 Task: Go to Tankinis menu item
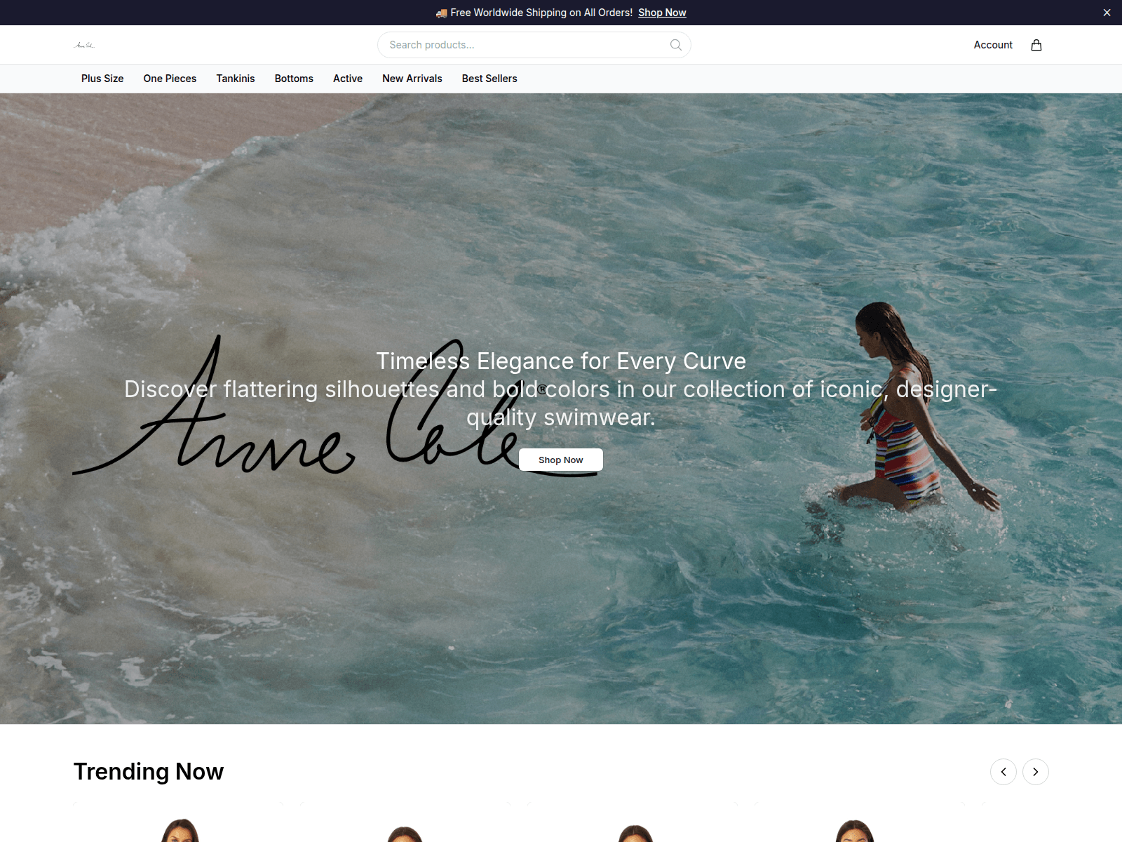point(236,79)
